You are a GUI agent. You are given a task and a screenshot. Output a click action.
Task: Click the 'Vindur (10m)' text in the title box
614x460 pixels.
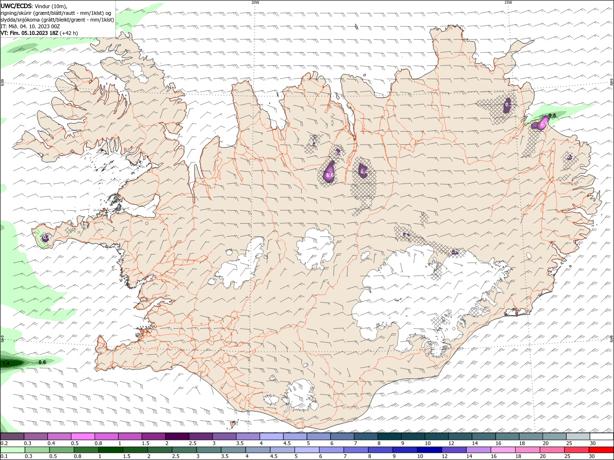(x=51, y=6)
